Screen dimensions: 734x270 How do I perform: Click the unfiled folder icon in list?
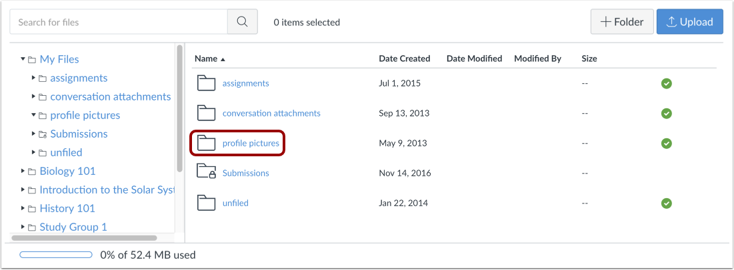coord(207,203)
